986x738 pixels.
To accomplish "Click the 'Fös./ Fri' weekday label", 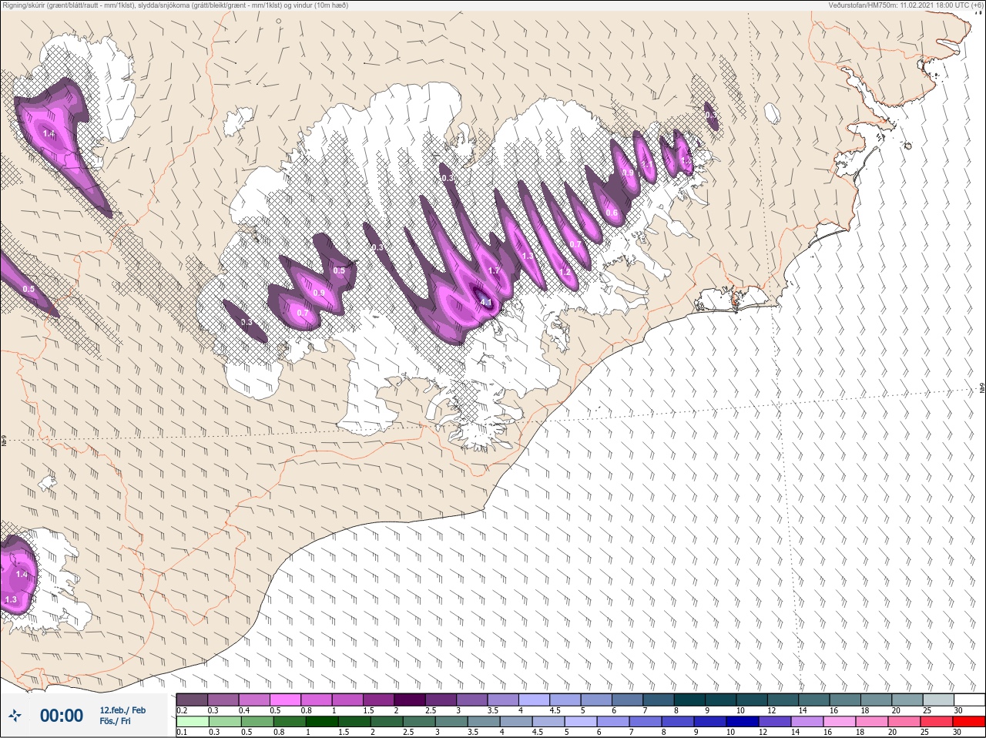I will (116, 721).
